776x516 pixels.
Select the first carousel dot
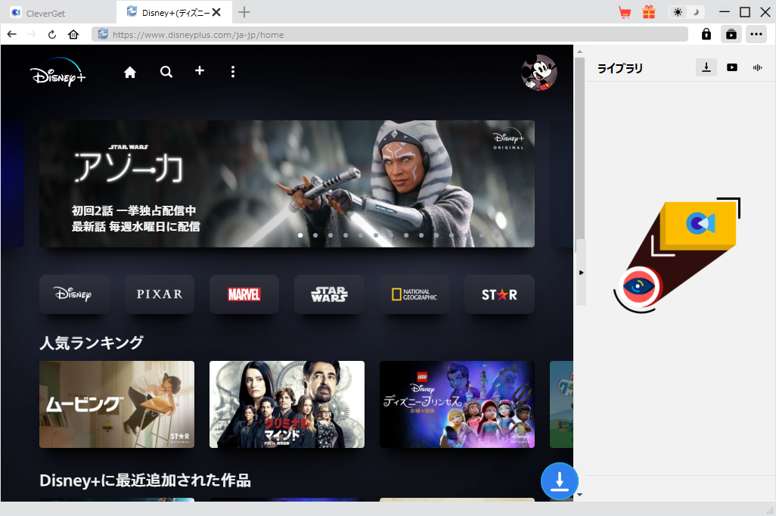coord(300,235)
